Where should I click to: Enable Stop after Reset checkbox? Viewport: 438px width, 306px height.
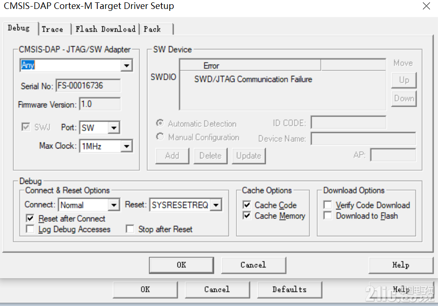(130, 229)
